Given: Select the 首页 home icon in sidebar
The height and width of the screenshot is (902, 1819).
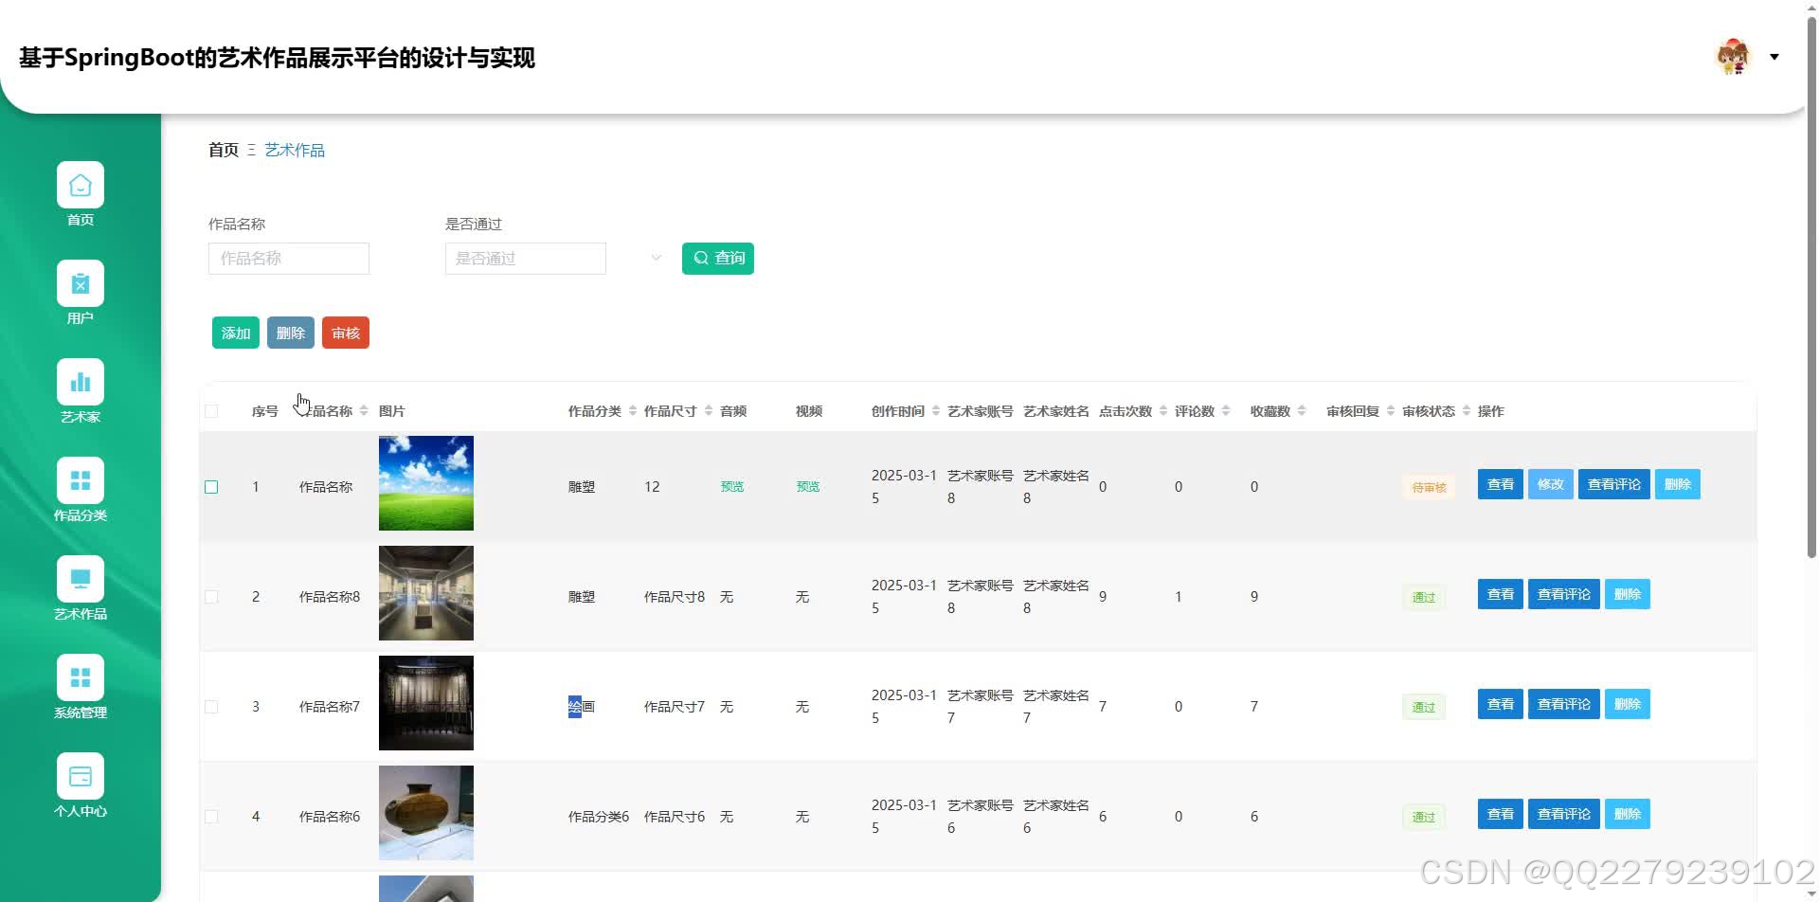Looking at the screenshot, I should (81, 185).
